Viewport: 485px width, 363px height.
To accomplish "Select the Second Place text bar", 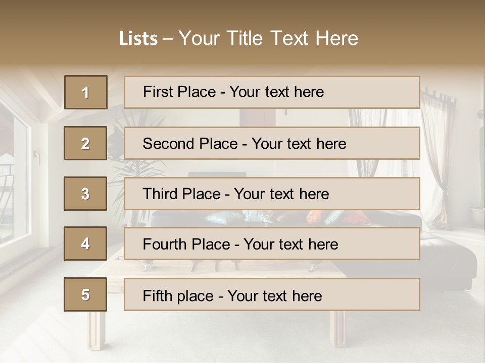I will (272, 143).
